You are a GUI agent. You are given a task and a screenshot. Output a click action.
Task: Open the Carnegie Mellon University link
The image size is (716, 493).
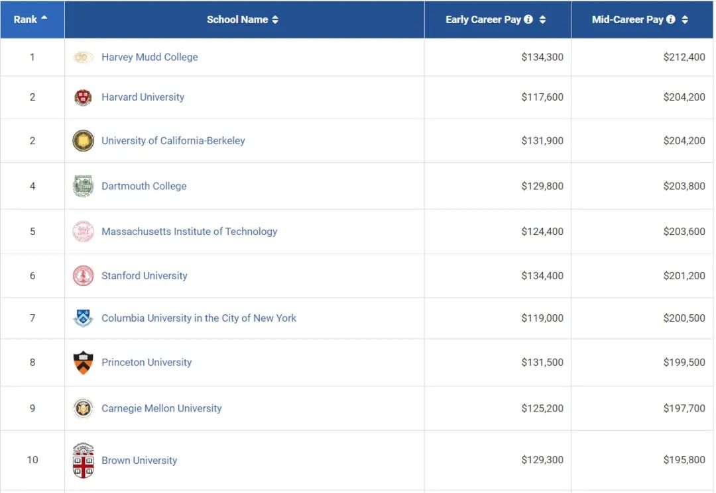click(x=162, y=408)
